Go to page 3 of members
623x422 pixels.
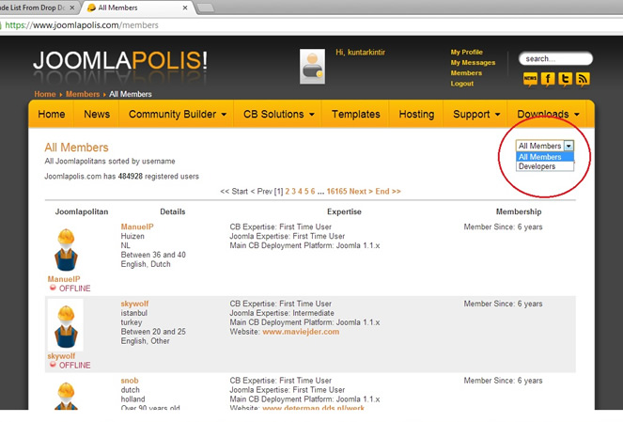293,192
